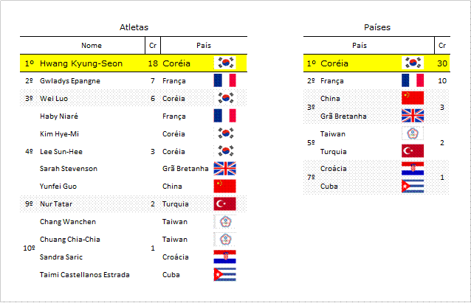
Task: Select País header in Países table
Action: [360, 46]
